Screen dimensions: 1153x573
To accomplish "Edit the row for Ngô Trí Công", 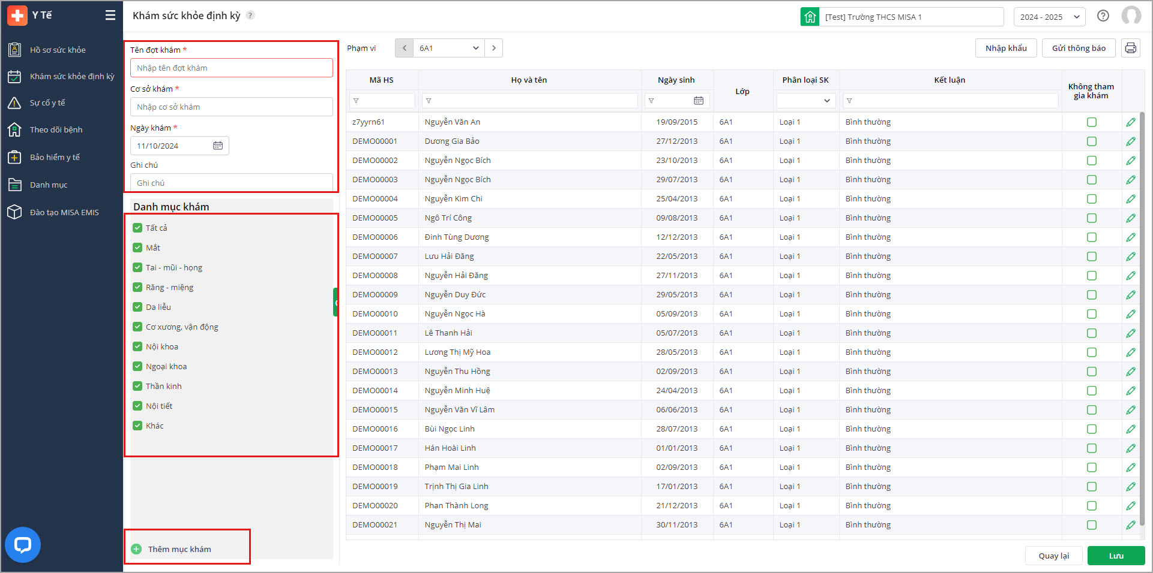I will tap(1131, 218).
